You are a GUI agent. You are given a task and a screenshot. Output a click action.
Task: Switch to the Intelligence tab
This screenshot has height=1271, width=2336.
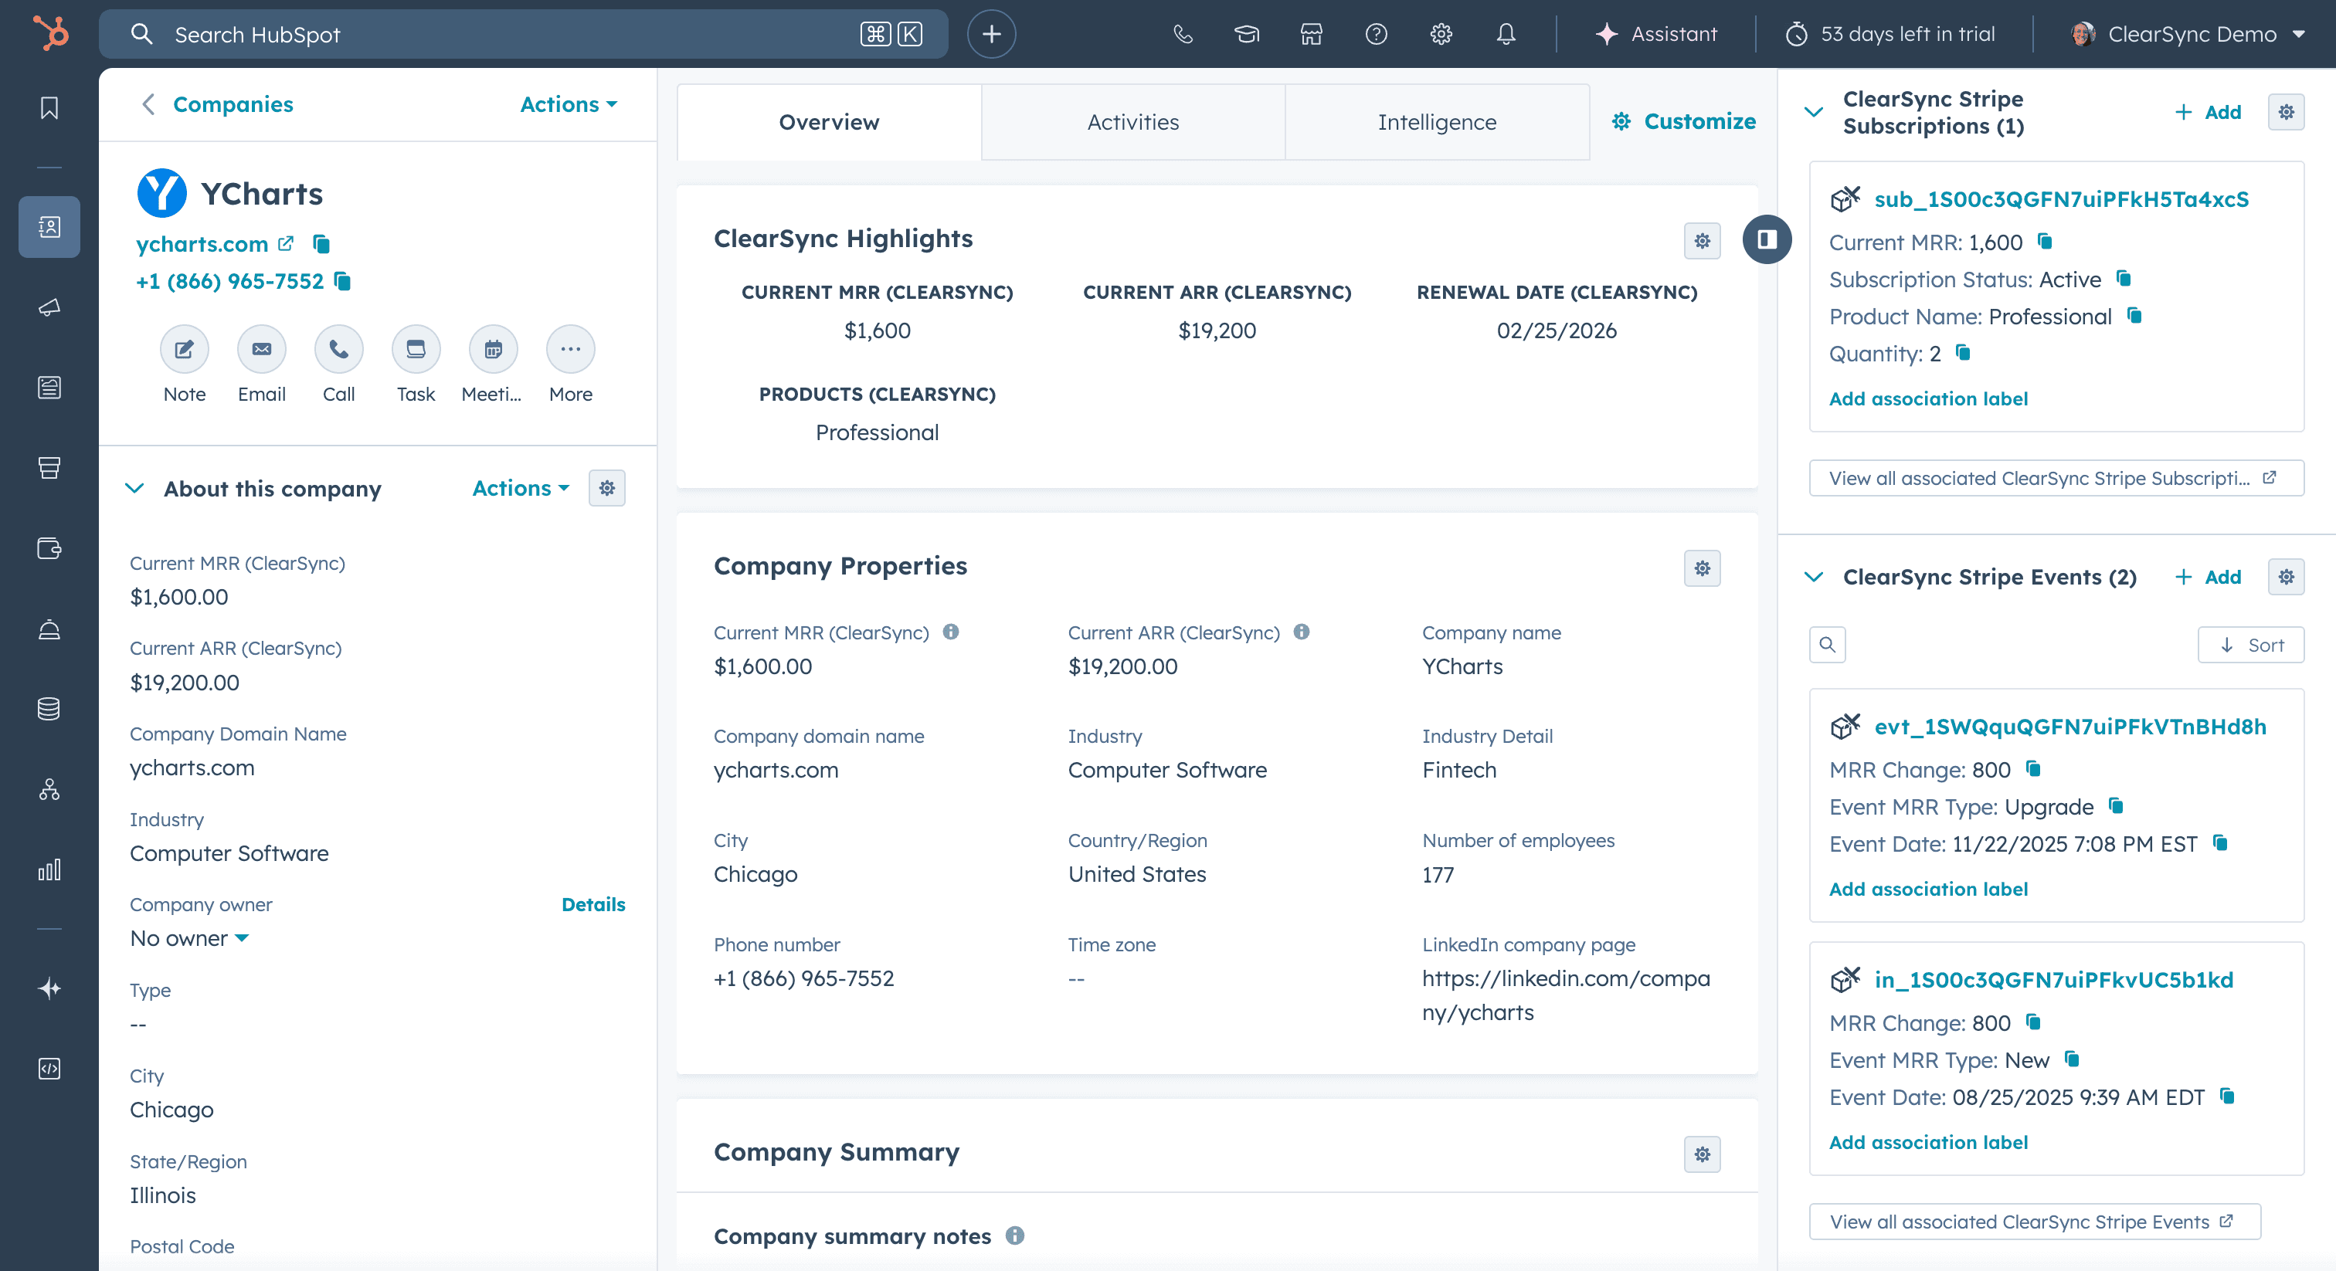1435,122
